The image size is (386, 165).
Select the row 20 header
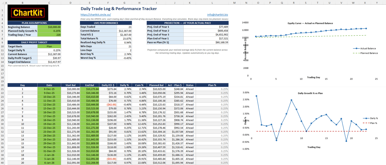pos(2,85)
